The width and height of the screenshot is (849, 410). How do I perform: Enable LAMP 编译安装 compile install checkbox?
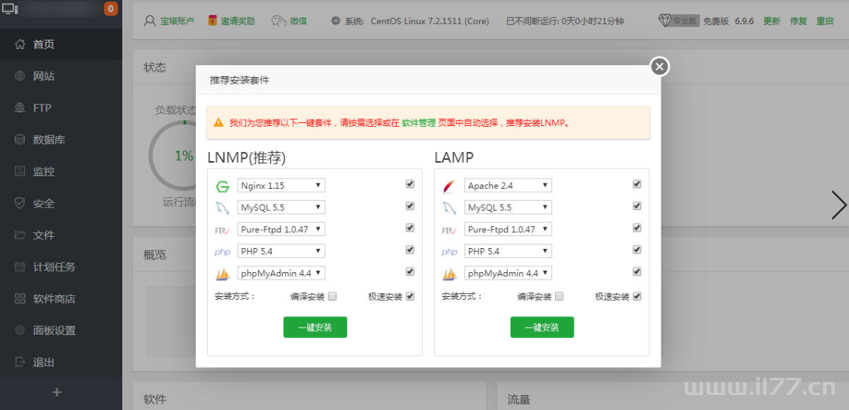point(559,296)
